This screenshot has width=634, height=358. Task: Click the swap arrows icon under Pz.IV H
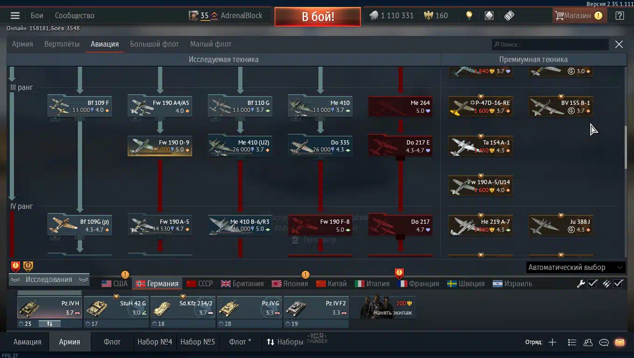pos(49,324)
